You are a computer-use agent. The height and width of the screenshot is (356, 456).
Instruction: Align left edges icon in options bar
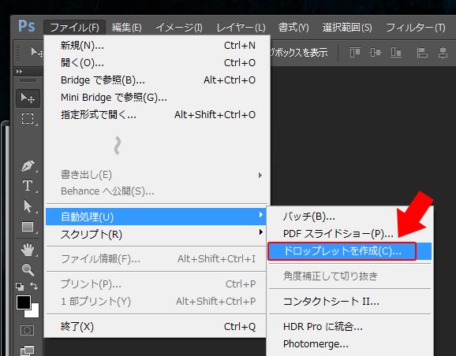pos(422,53)
